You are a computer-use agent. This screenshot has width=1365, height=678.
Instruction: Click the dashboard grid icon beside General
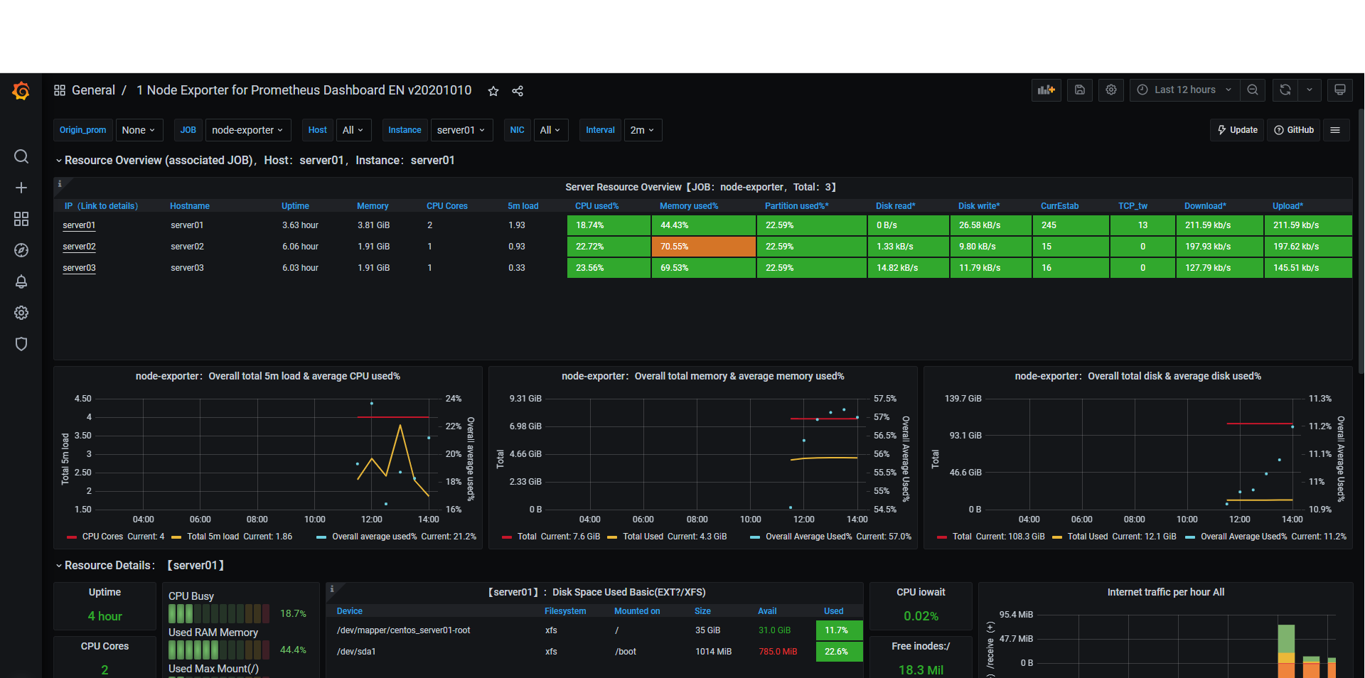[60, 90]
